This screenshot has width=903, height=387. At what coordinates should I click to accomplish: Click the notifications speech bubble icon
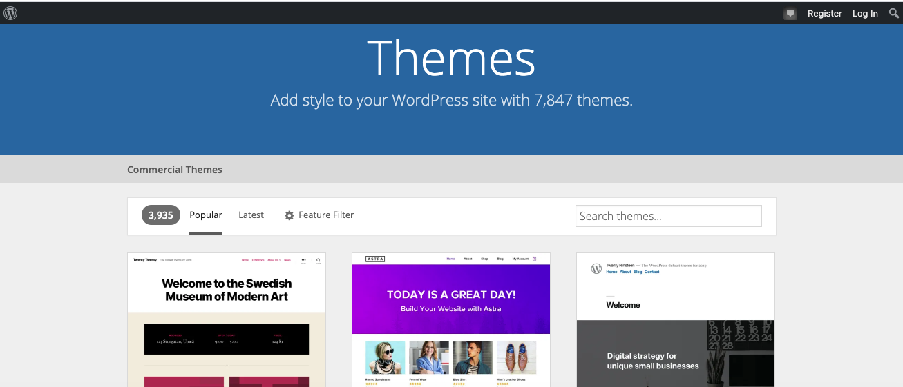point(790,14)
